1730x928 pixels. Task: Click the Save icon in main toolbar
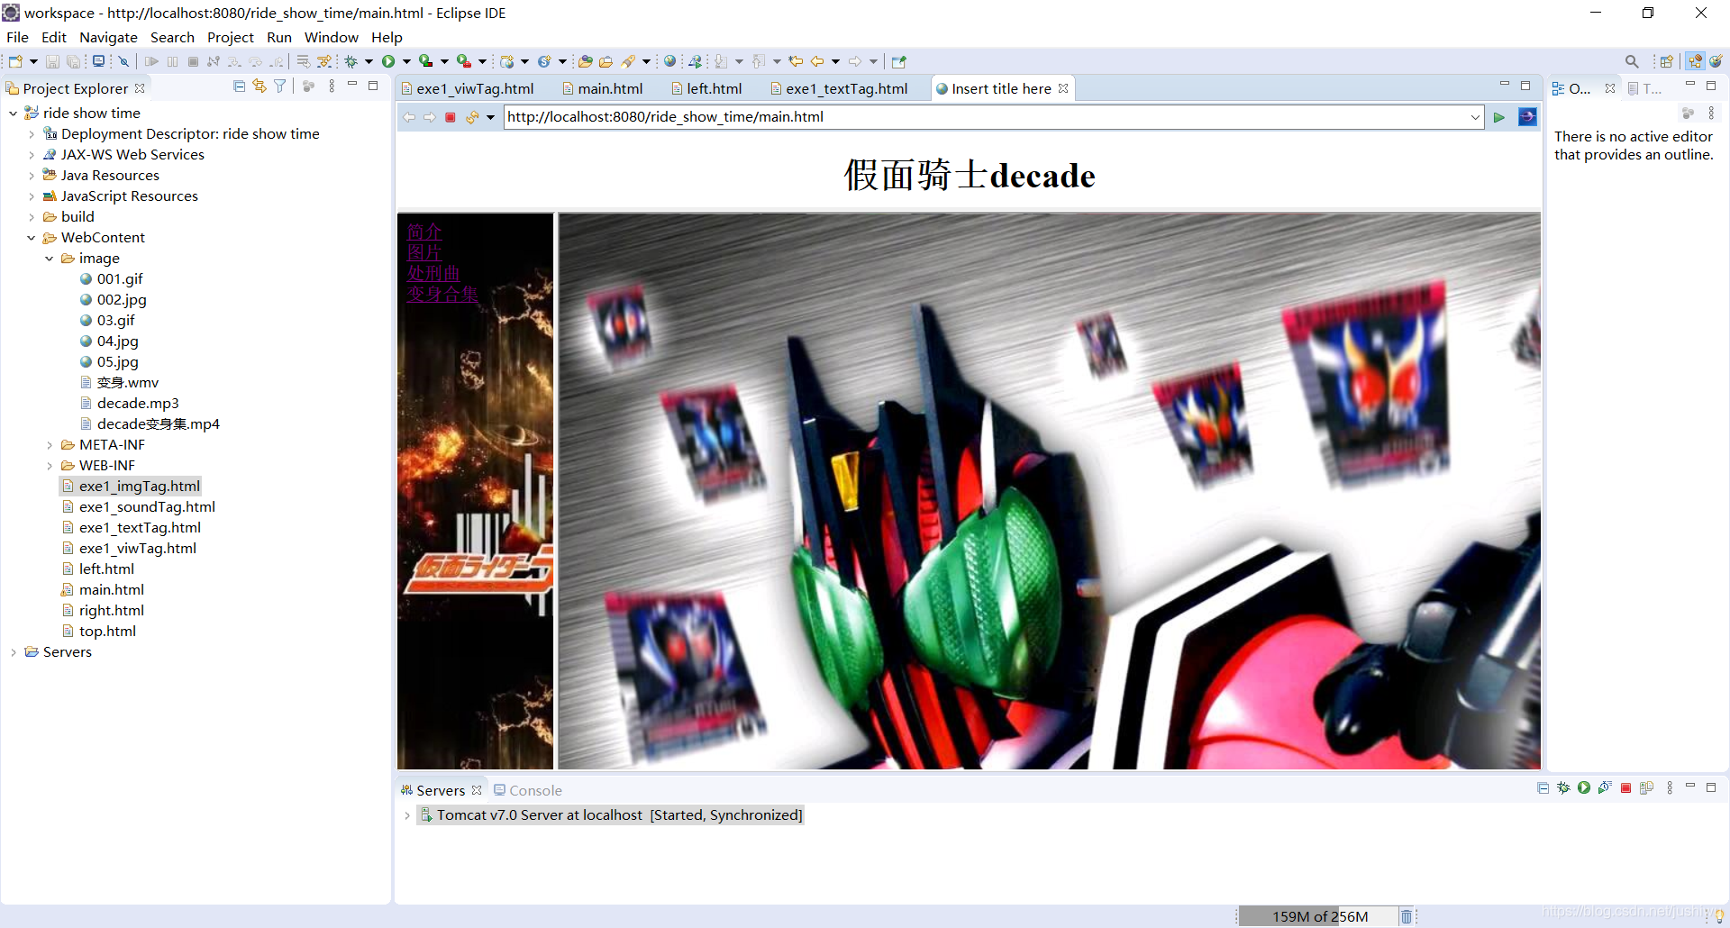[52, 61]
